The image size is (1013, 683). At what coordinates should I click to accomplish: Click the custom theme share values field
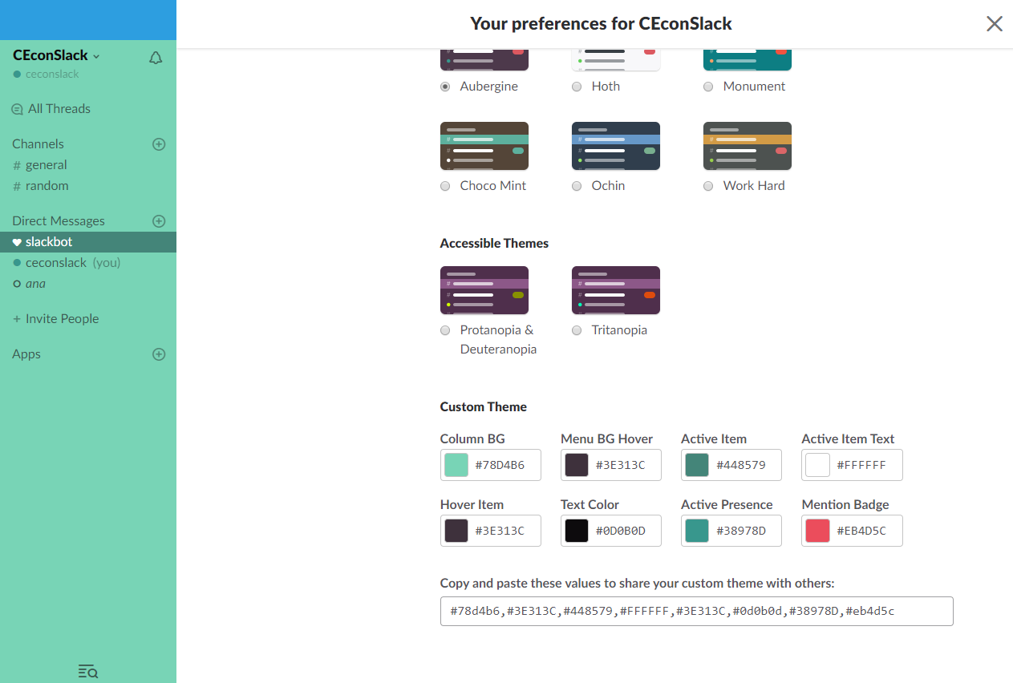tap(697, 611)
